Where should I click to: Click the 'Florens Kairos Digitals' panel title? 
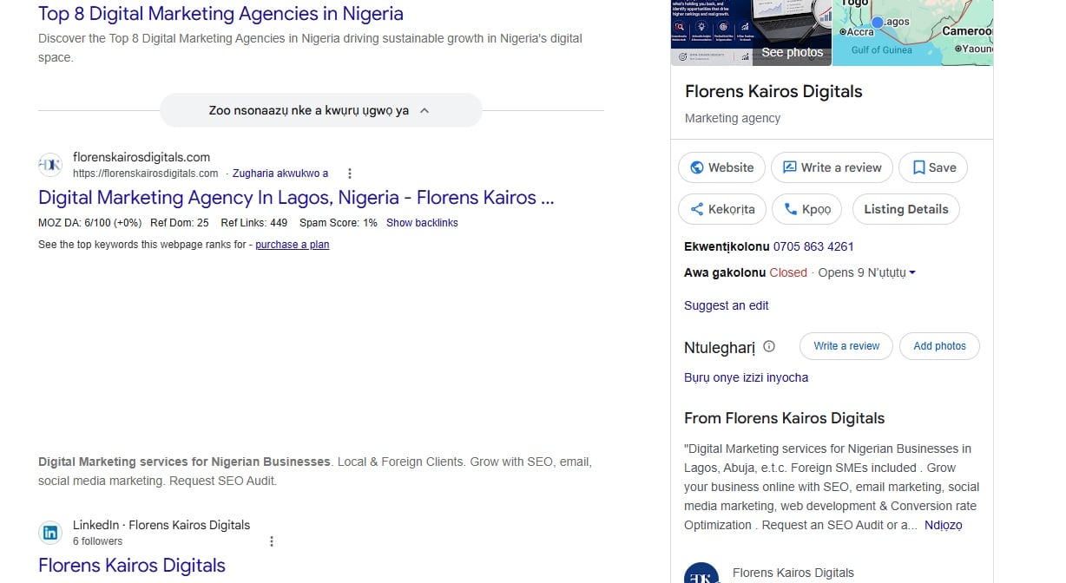(773, 91)
